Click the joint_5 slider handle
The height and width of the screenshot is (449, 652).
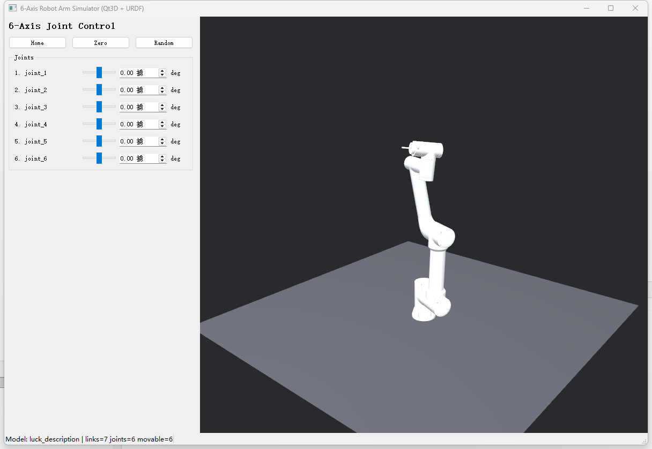tap(99, 141)
